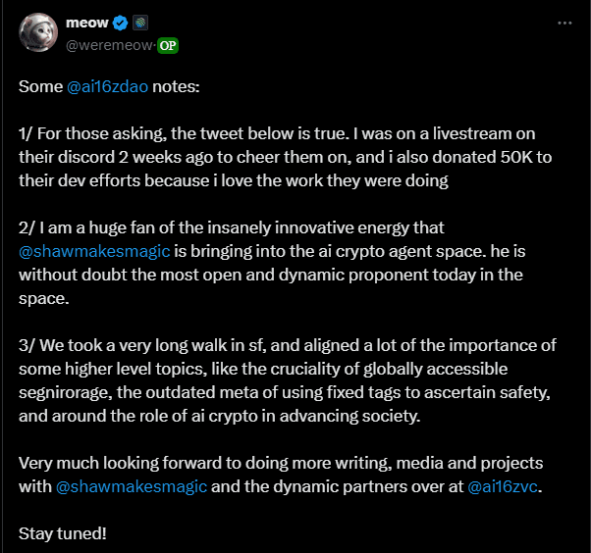Click the @weremeow handle
Image resolution: width=591 pixels, height=553 pixels.
pos(109,45)
